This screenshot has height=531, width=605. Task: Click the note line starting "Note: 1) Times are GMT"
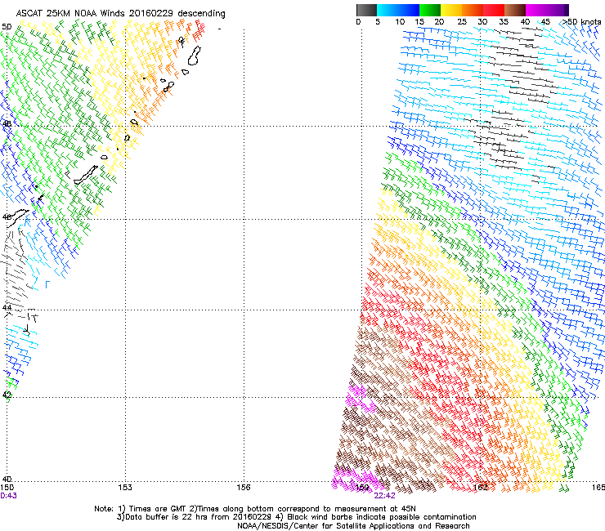[255, 509]
